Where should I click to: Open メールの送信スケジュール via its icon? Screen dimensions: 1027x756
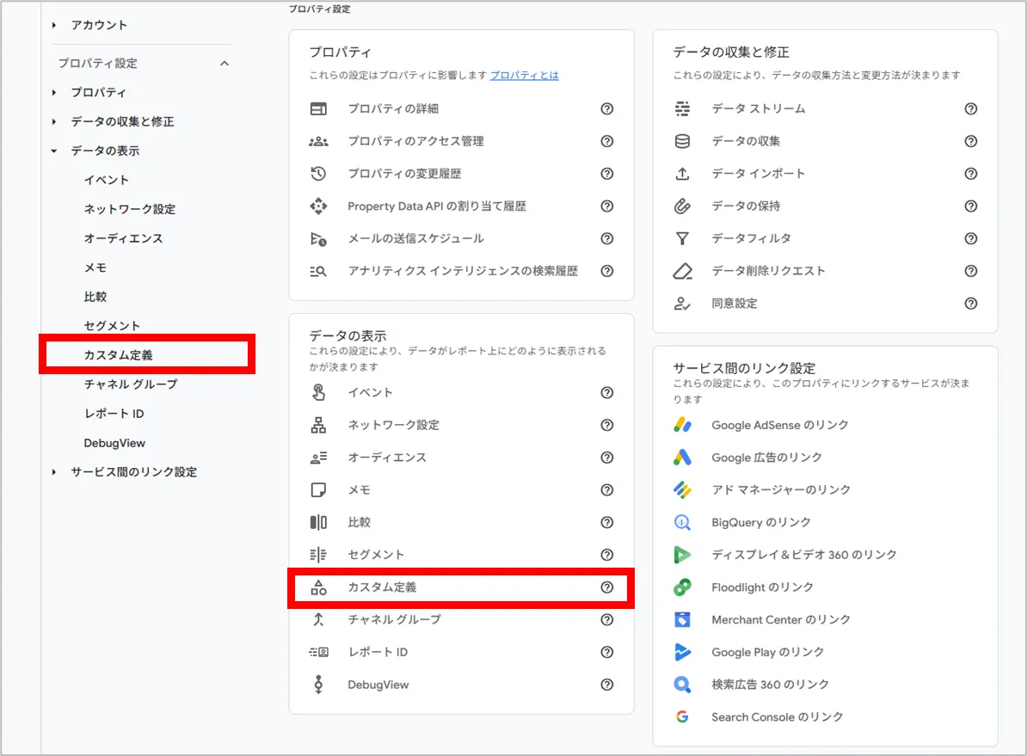[x=319, y=239]
